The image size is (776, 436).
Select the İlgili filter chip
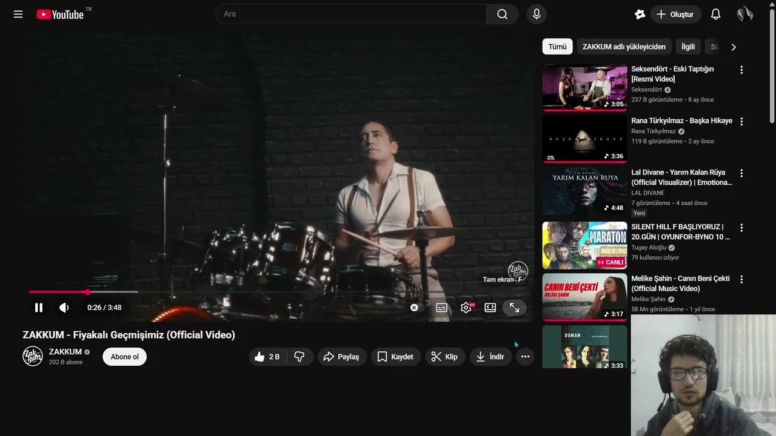(688, 47)
